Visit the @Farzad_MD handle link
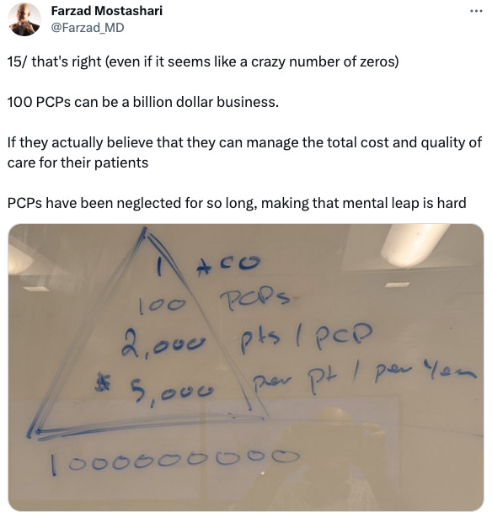Screen dimensions: 492x517 88,28
